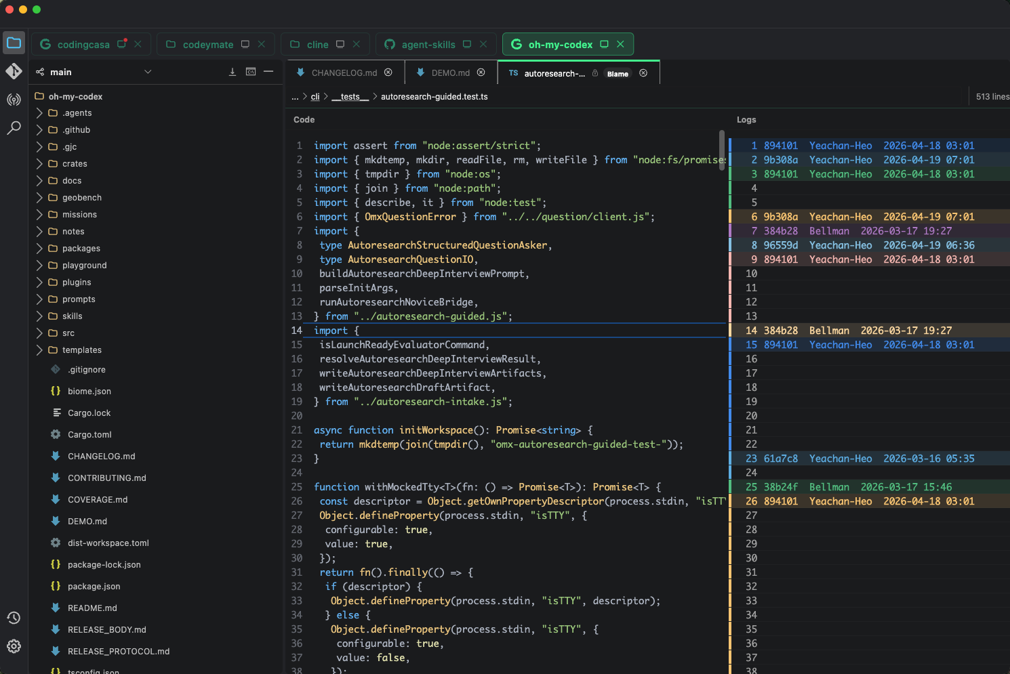The width and height of the screenshot is (1010, 674).
Task: Switch to the agent-skills project tab
Action: [x=428, y=45]
